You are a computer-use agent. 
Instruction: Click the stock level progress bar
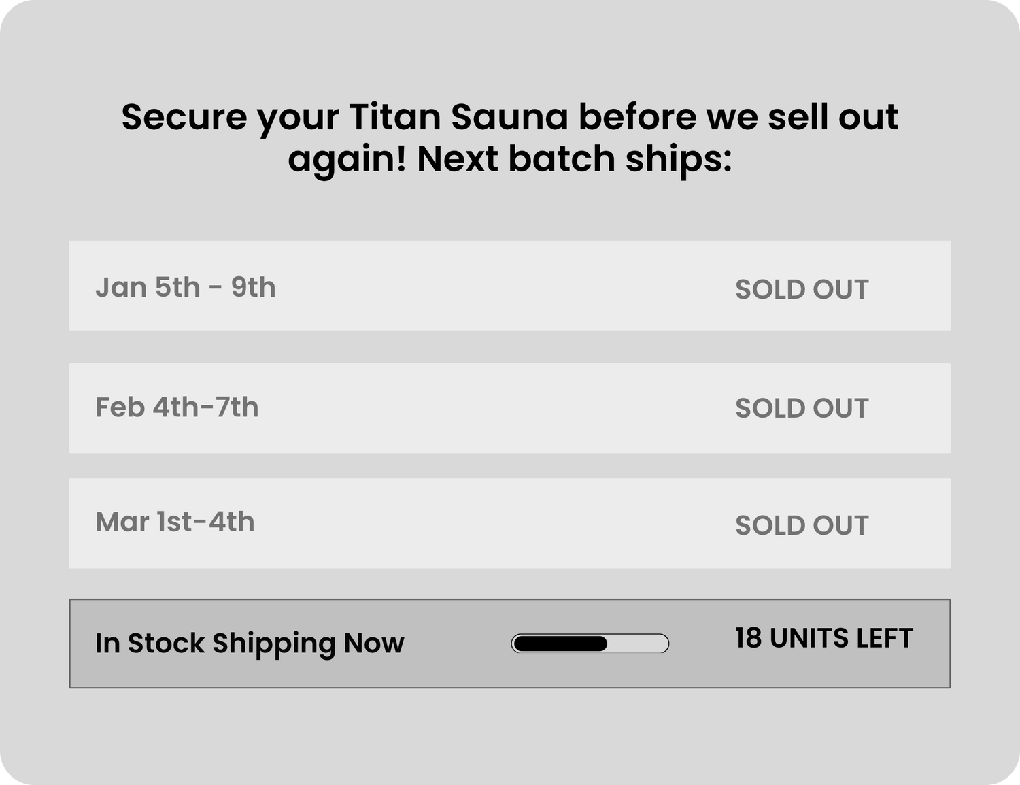pyautogui.click(x=590, y=644)
